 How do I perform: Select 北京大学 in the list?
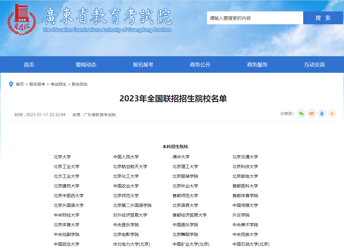pyautogui.click(x=62, y=157)
